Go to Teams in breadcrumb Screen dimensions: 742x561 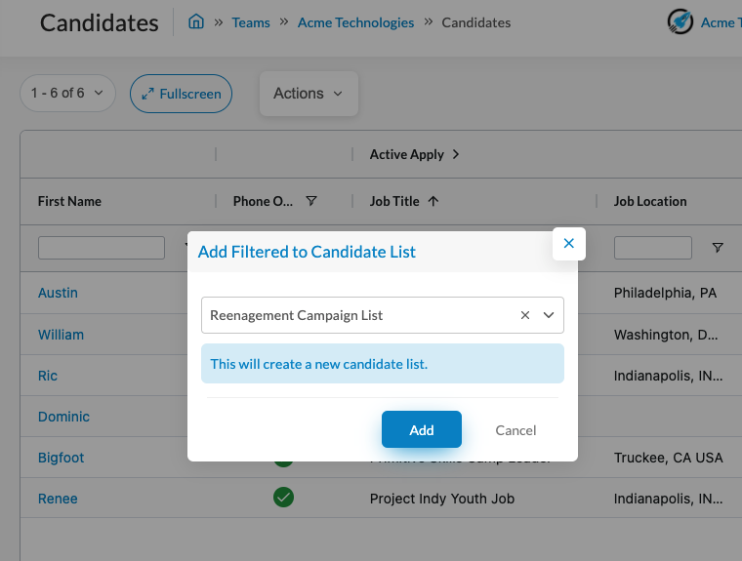pyautogui.click(x=251, y=22)
